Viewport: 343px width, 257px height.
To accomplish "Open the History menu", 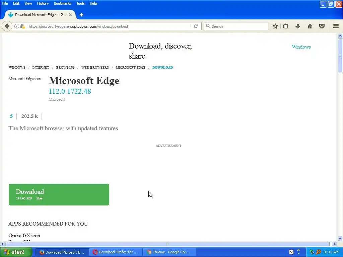I will pyautogui.click(x=43, y=3).
